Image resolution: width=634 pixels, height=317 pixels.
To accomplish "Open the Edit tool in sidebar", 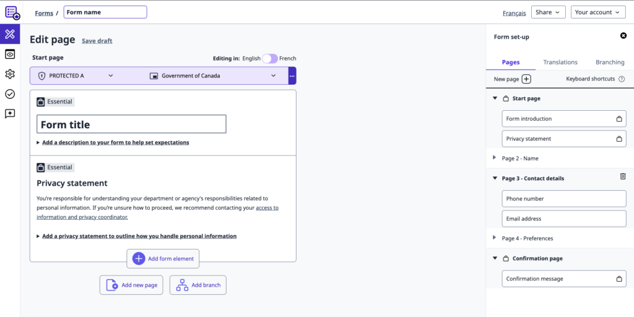I will (10, 34).
